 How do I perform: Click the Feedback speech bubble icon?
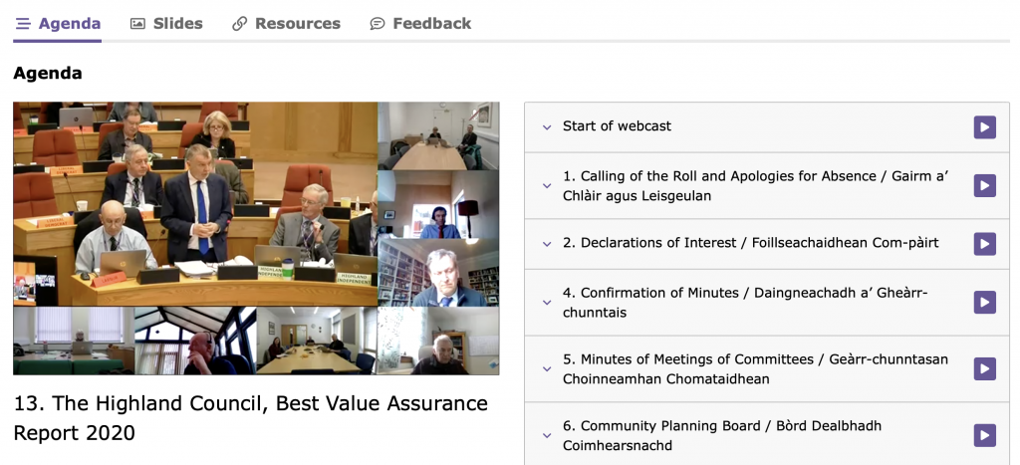pyautogui.click(x=378, y=24)
